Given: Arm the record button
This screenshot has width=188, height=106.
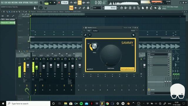Looking at the screenshot, I should (x=59, y=3).
